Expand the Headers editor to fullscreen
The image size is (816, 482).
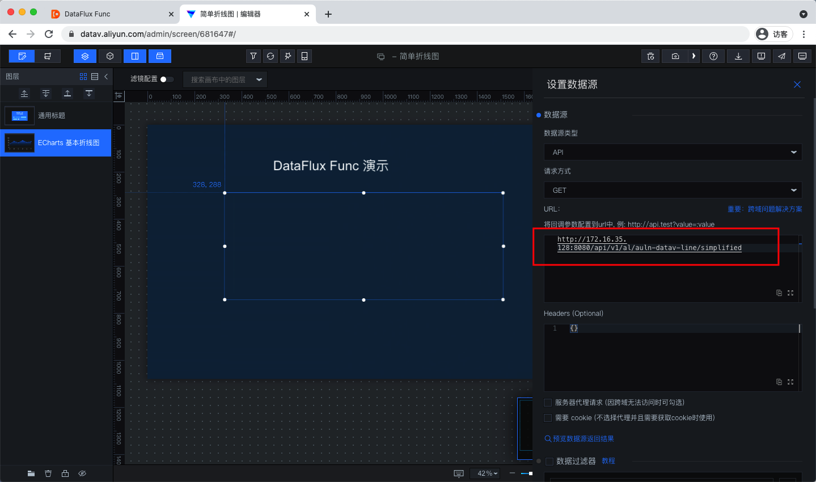(x=790, y=382)
